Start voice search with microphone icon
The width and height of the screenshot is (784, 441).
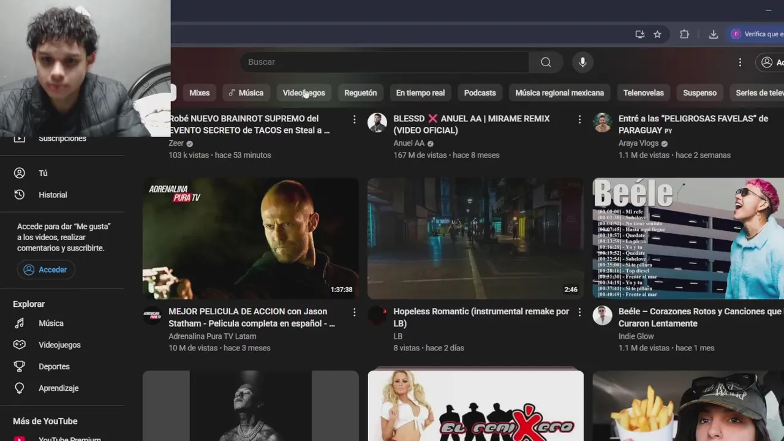582,62
